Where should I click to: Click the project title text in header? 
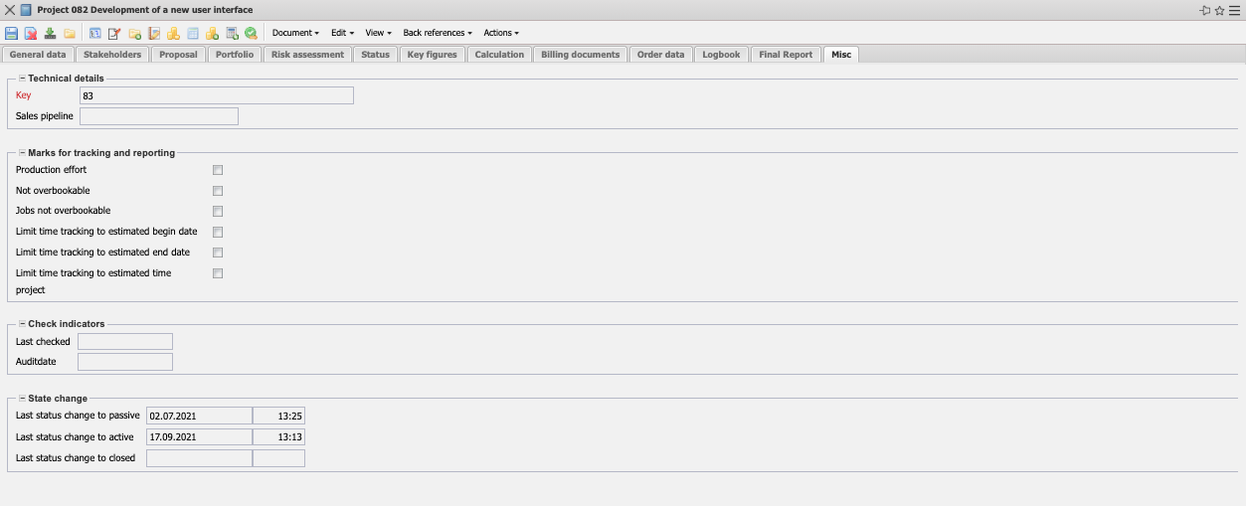point(145,10)
